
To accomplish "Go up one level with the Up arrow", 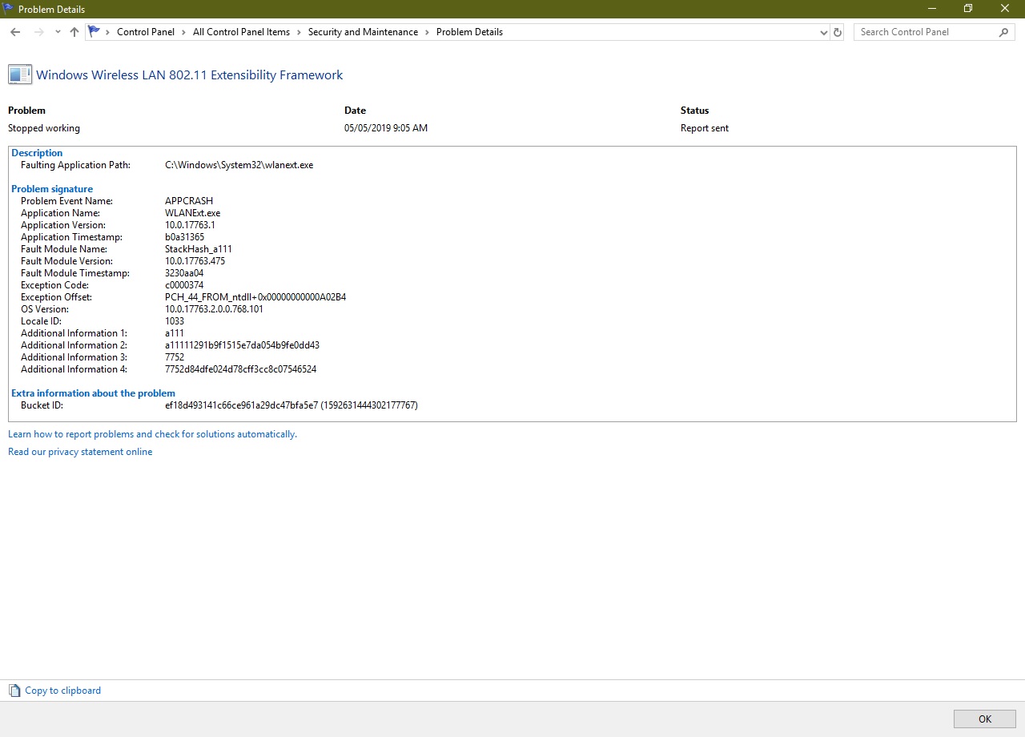I will pyautogui.click(x=74, y=32).
